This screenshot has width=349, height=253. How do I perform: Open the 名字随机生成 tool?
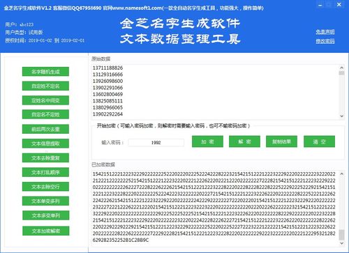(x=45, y=72)
